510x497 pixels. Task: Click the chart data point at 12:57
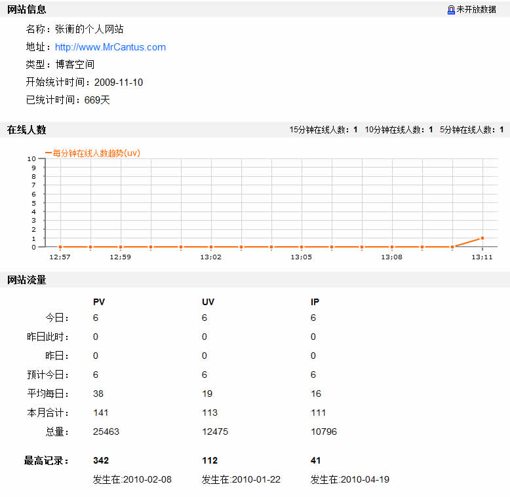pos(60,247)
